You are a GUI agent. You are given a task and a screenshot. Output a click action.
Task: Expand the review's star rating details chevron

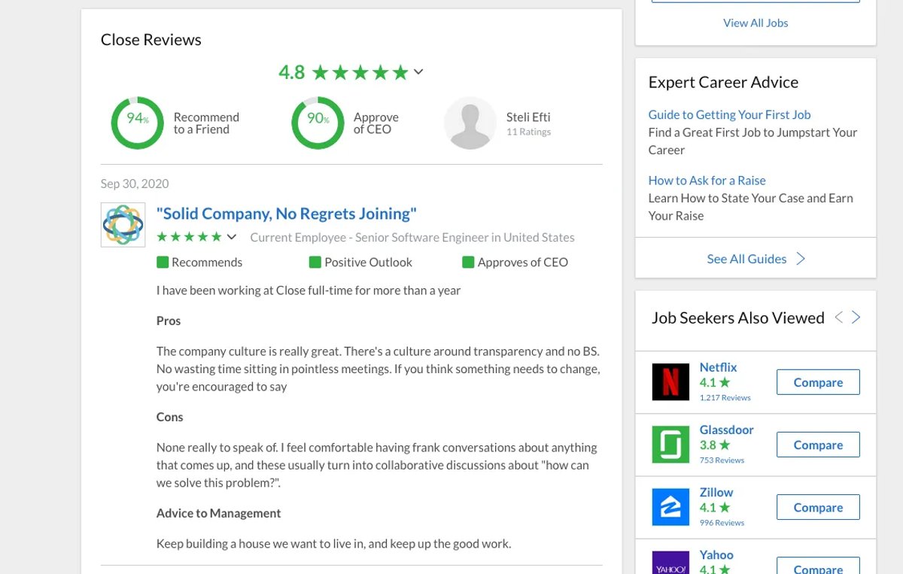pos(232,237)
